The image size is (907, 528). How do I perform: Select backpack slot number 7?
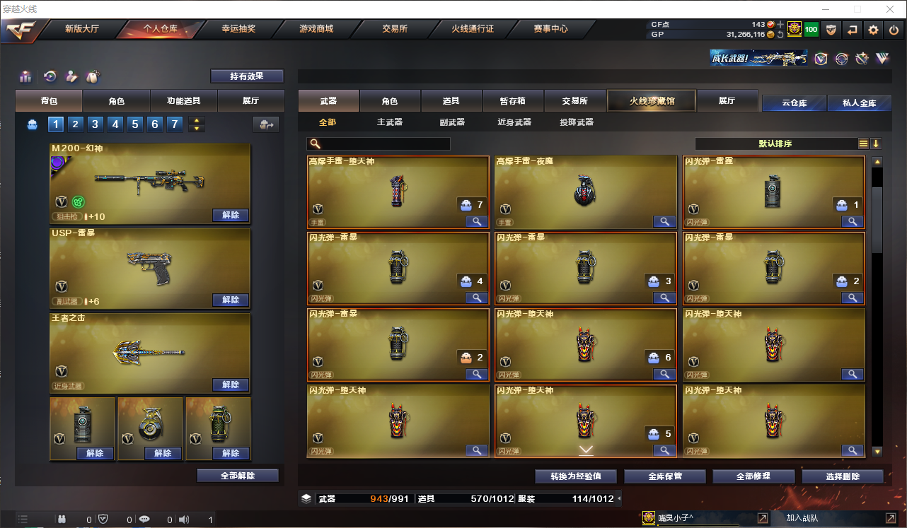[x=175, y=124]
